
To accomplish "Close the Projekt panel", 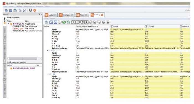I will (42, 14).
